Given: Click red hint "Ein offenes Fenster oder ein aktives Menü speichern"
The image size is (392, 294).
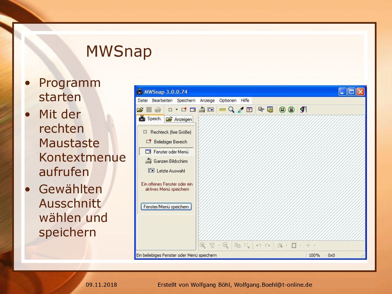Looking at the screenshot, I should tap(167, 186).
